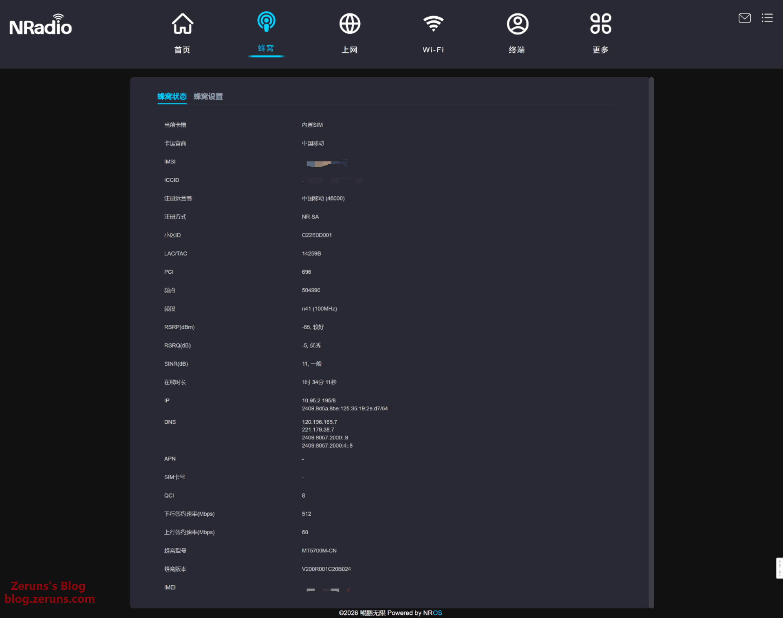Click the NROS link in footer
This screenshot has width=783, height=618.
(x=432, y=612)
